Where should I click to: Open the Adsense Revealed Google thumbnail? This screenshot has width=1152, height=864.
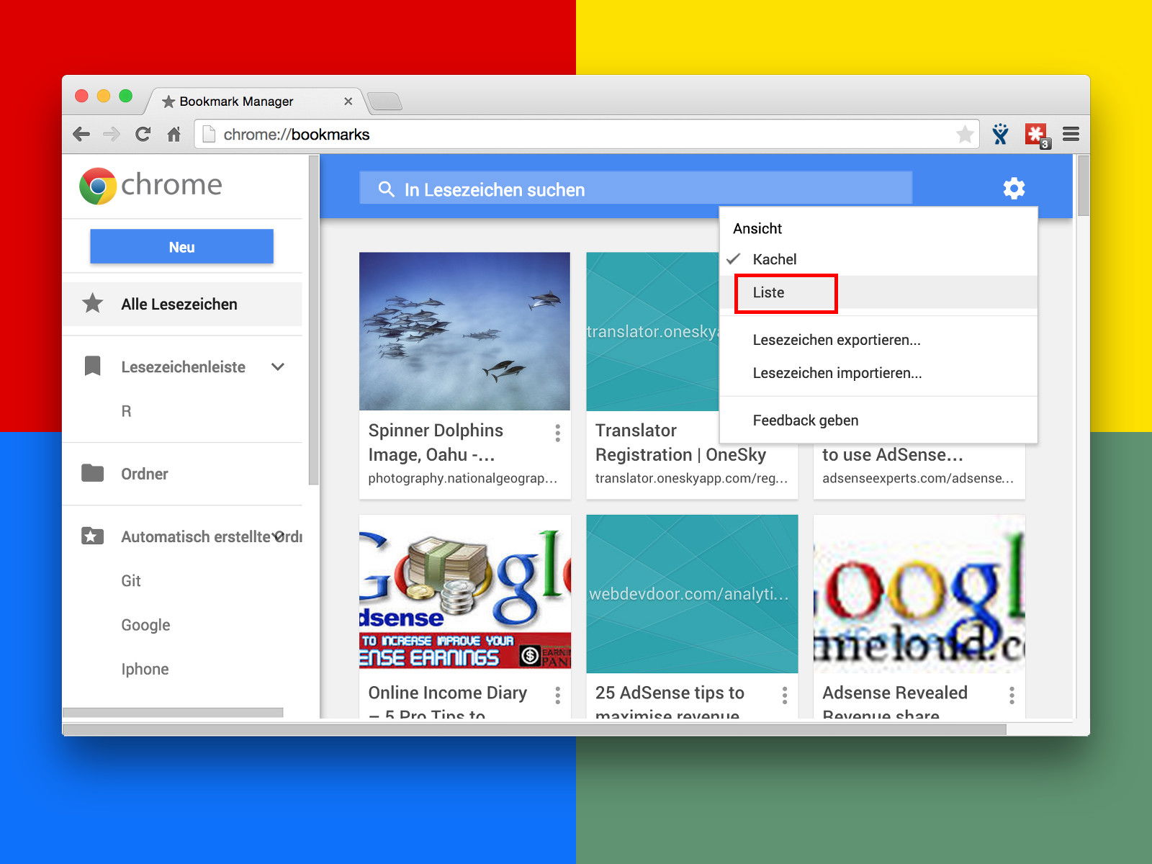click(919, 594)
